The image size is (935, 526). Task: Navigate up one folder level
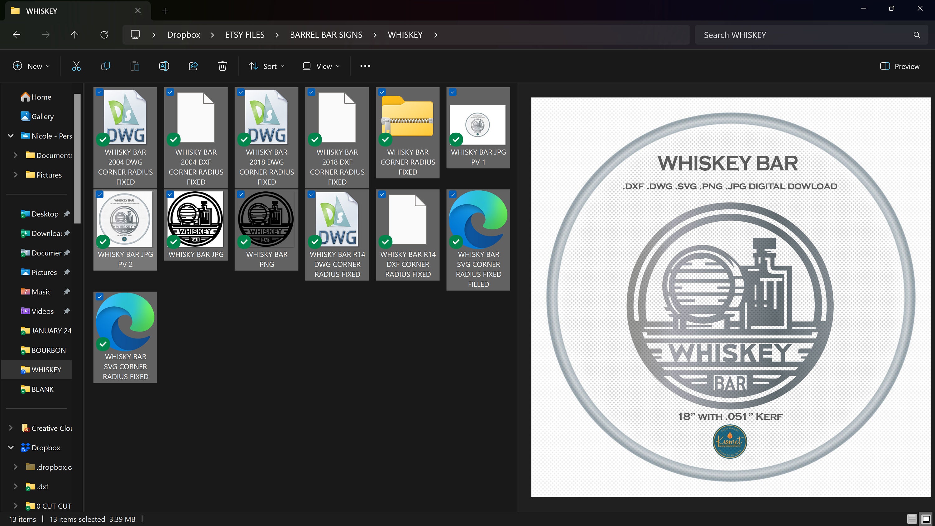(x=75, y=35)
